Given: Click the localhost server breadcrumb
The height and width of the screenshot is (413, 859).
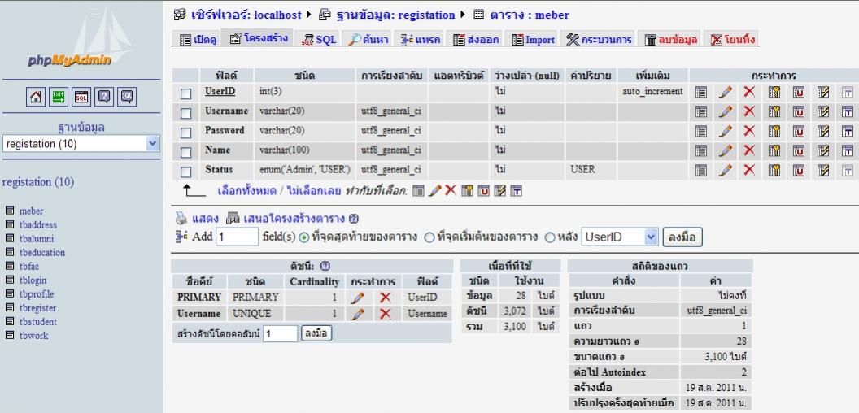Looking at the screenshot, I should pyautogui.click(x=246, y=15).
